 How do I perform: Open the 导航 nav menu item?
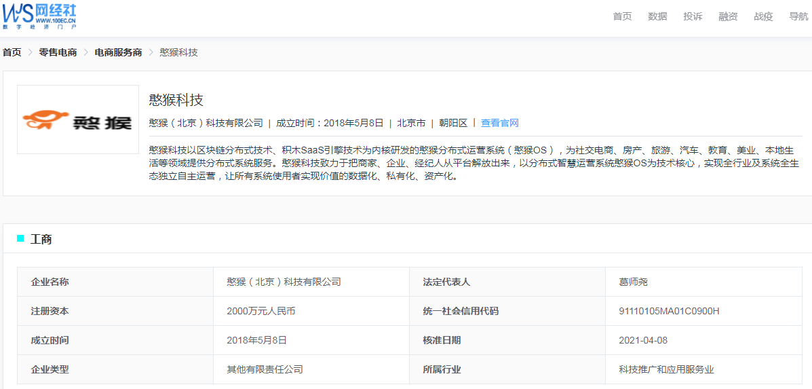point(798,16)
